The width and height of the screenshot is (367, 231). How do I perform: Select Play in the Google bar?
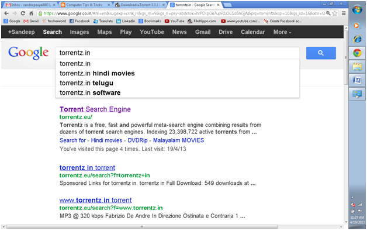pos(126,32)
